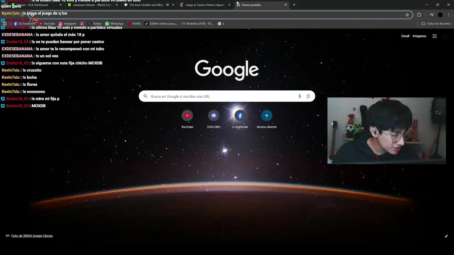454x255 pixels.
Task: Open the media control icon
Action: [x=432, y=15]
